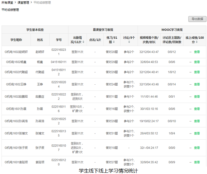Click the 导出数据 export button
The width and height of the screenshot is (207, 174).
197,19
